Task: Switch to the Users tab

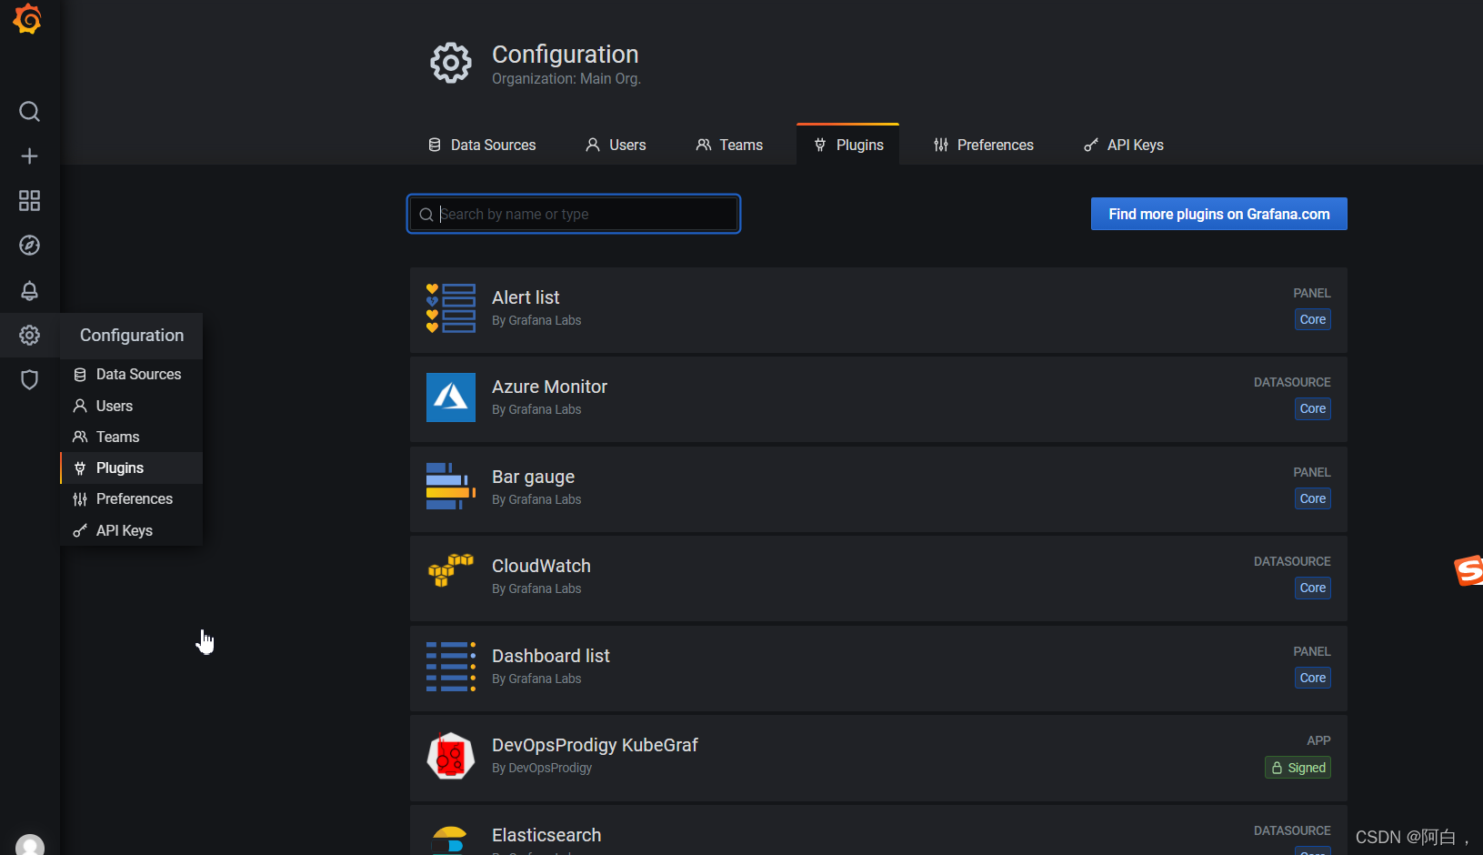Action: (x=616, y=146)
